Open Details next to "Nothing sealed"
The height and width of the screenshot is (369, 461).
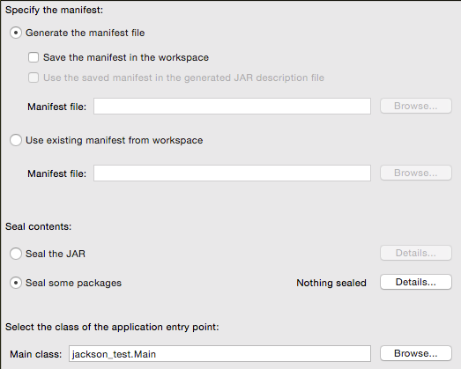(x=416, y=282)
